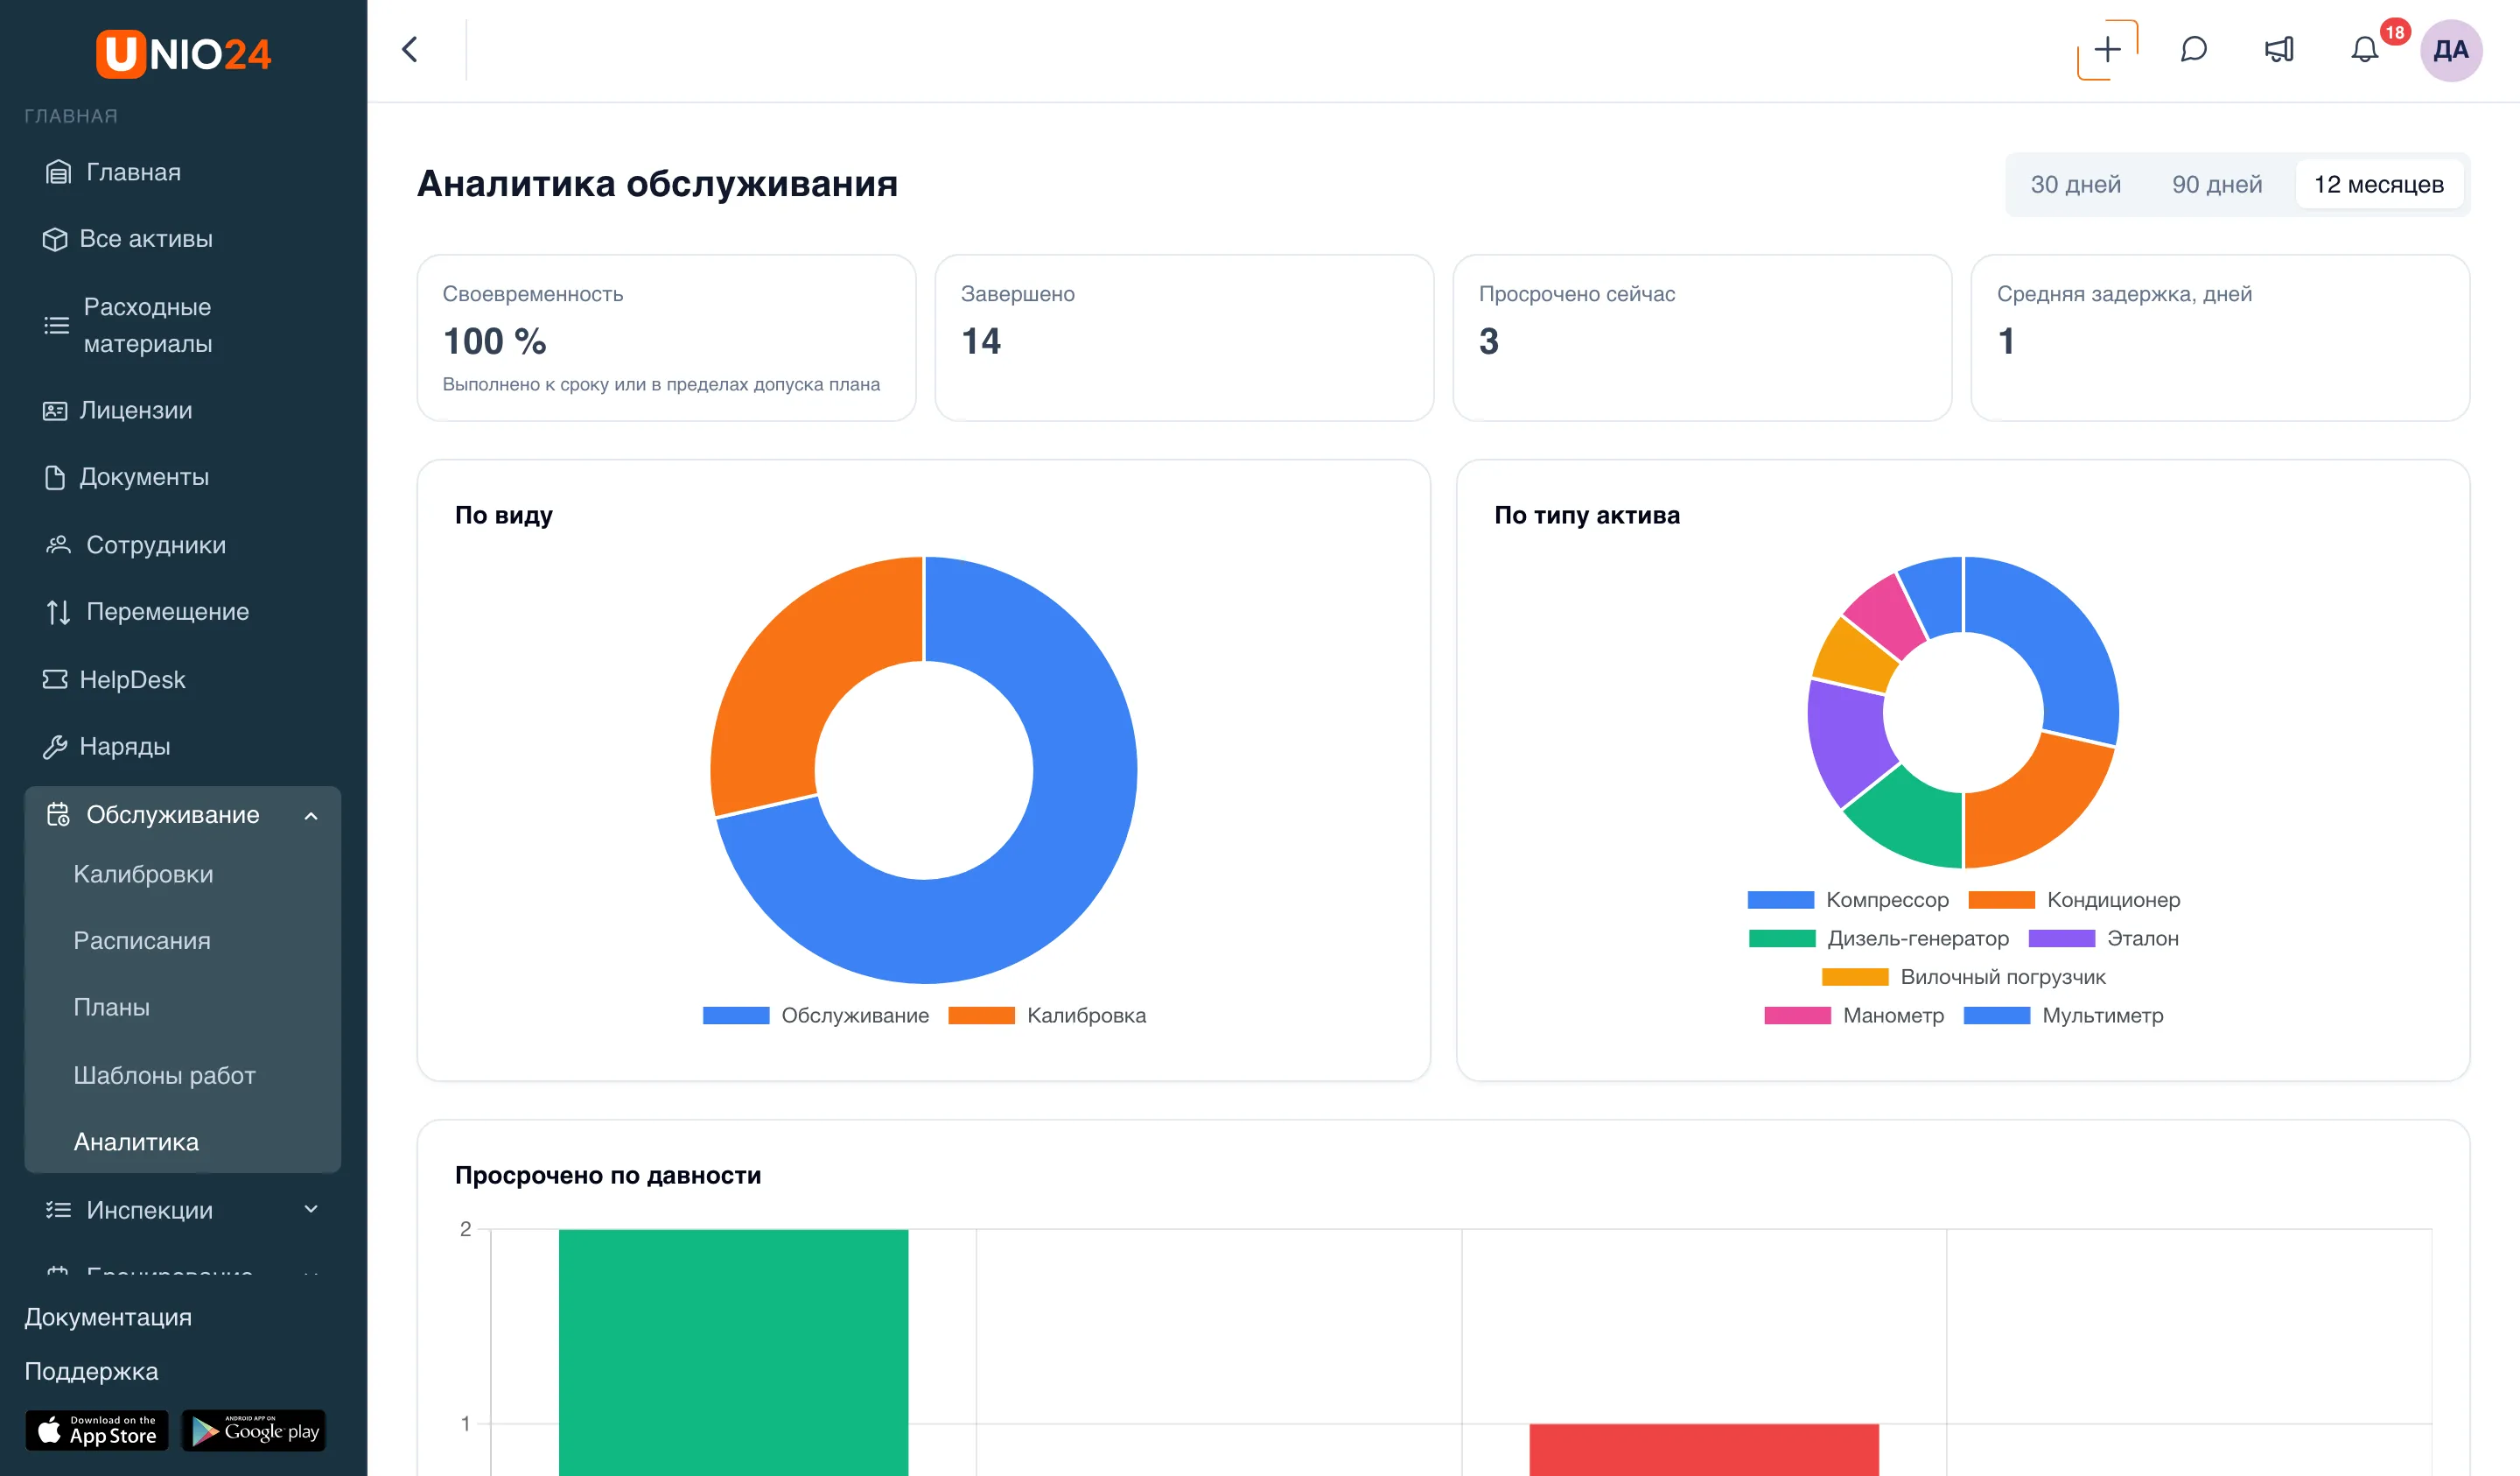2520x1476 pixels.
Task: Open Шаблоны работ submenu item
Action: [165, 1075]
